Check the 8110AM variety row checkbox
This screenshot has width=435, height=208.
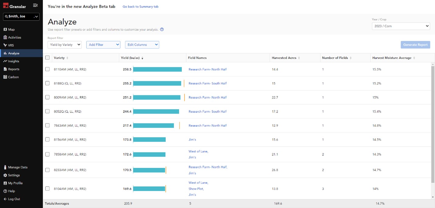click(47, 69)
